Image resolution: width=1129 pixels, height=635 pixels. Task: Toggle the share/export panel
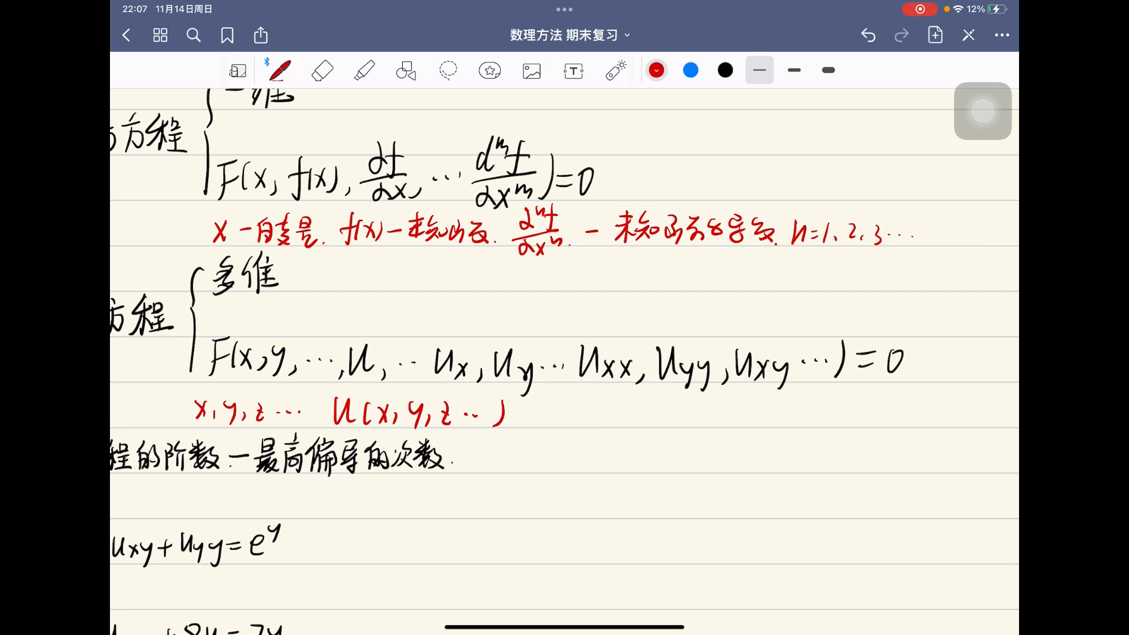(x=262, y=35)
